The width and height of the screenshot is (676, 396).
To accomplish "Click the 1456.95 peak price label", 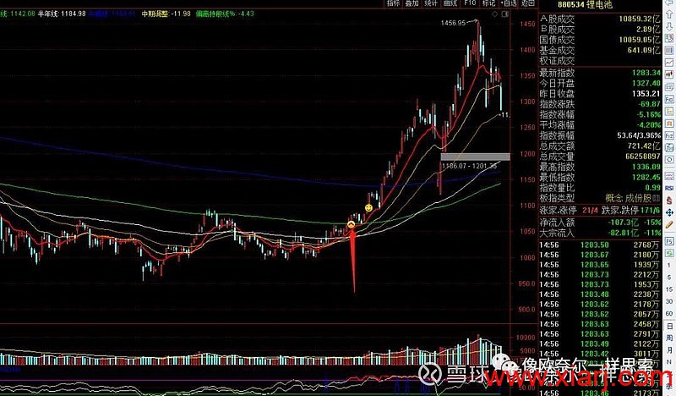I will 453,23.
